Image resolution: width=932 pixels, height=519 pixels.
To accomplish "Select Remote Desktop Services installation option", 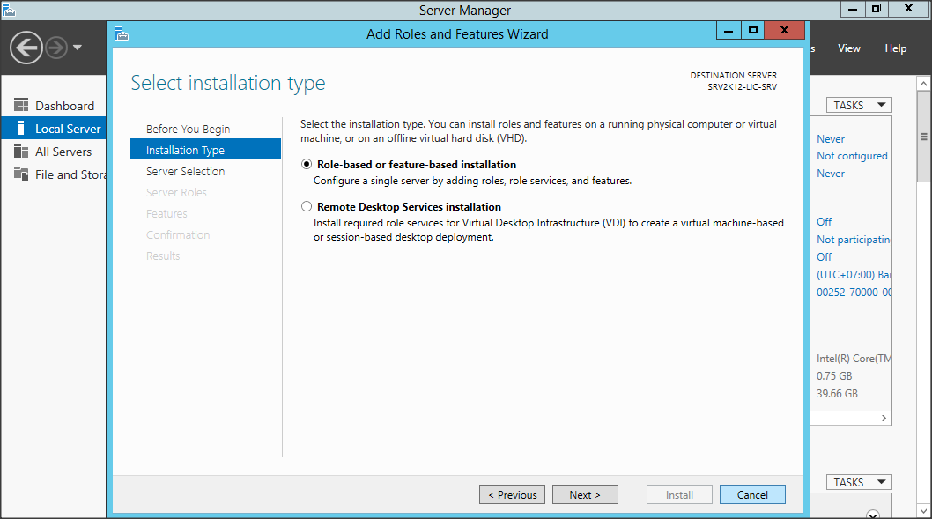I will click(x=307, y=207).
